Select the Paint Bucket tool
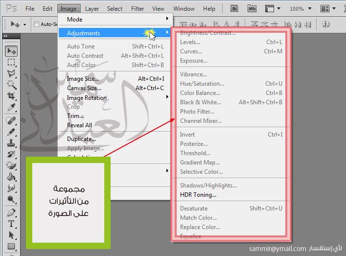This screenshot has width=346, height=256. click(11, 177)
